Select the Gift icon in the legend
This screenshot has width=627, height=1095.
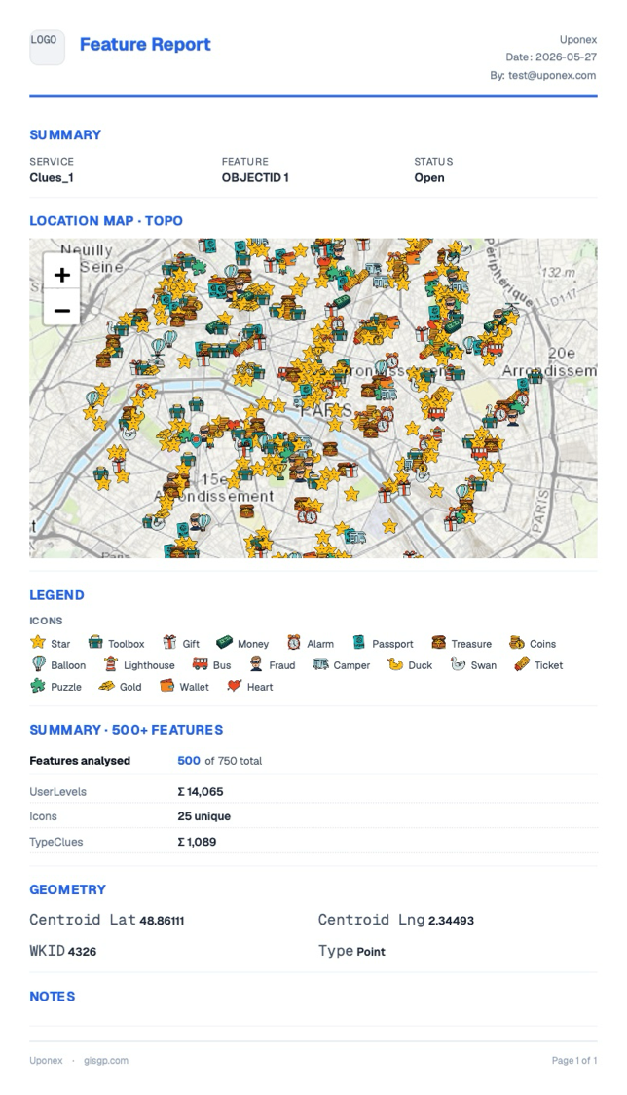(x=169, y=643)
